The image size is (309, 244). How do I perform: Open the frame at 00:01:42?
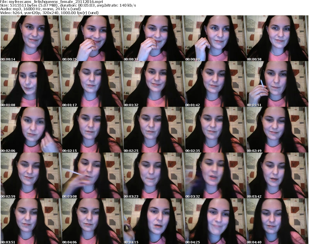coord(216,84)
